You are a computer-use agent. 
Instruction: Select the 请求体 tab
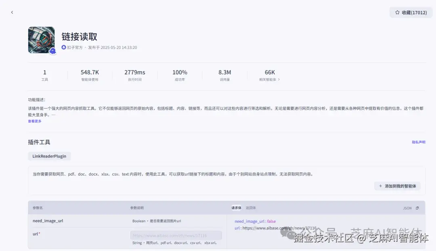(x=236, y=207)
